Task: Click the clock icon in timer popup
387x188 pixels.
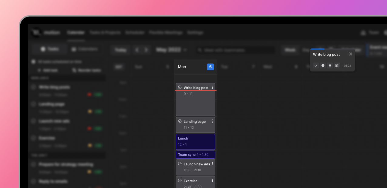Action: coord(323,65)
